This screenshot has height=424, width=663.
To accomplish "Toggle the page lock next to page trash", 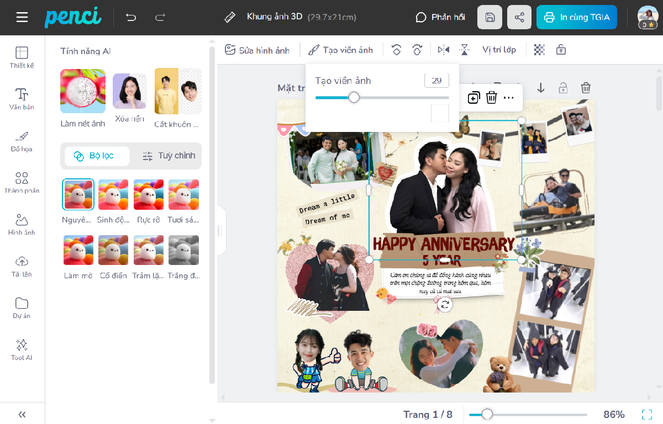I will pos(563,88).
